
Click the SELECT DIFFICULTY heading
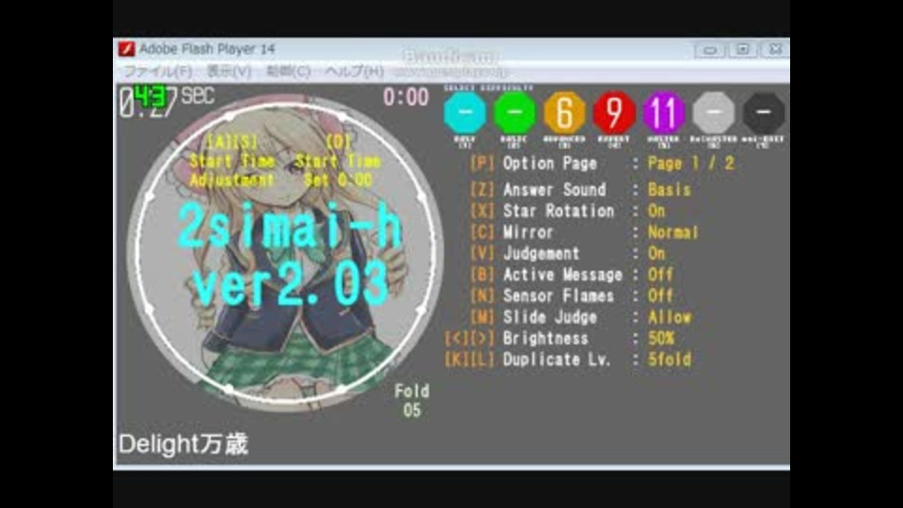(x=488, y=87)
